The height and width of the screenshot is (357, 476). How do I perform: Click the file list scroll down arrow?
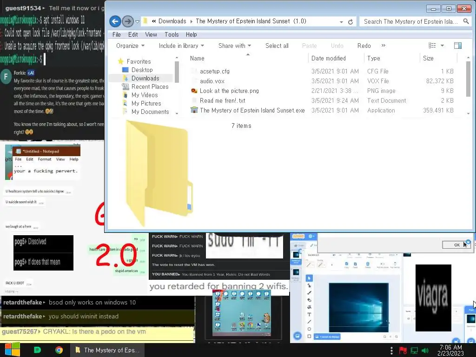[x=468, y=113]
